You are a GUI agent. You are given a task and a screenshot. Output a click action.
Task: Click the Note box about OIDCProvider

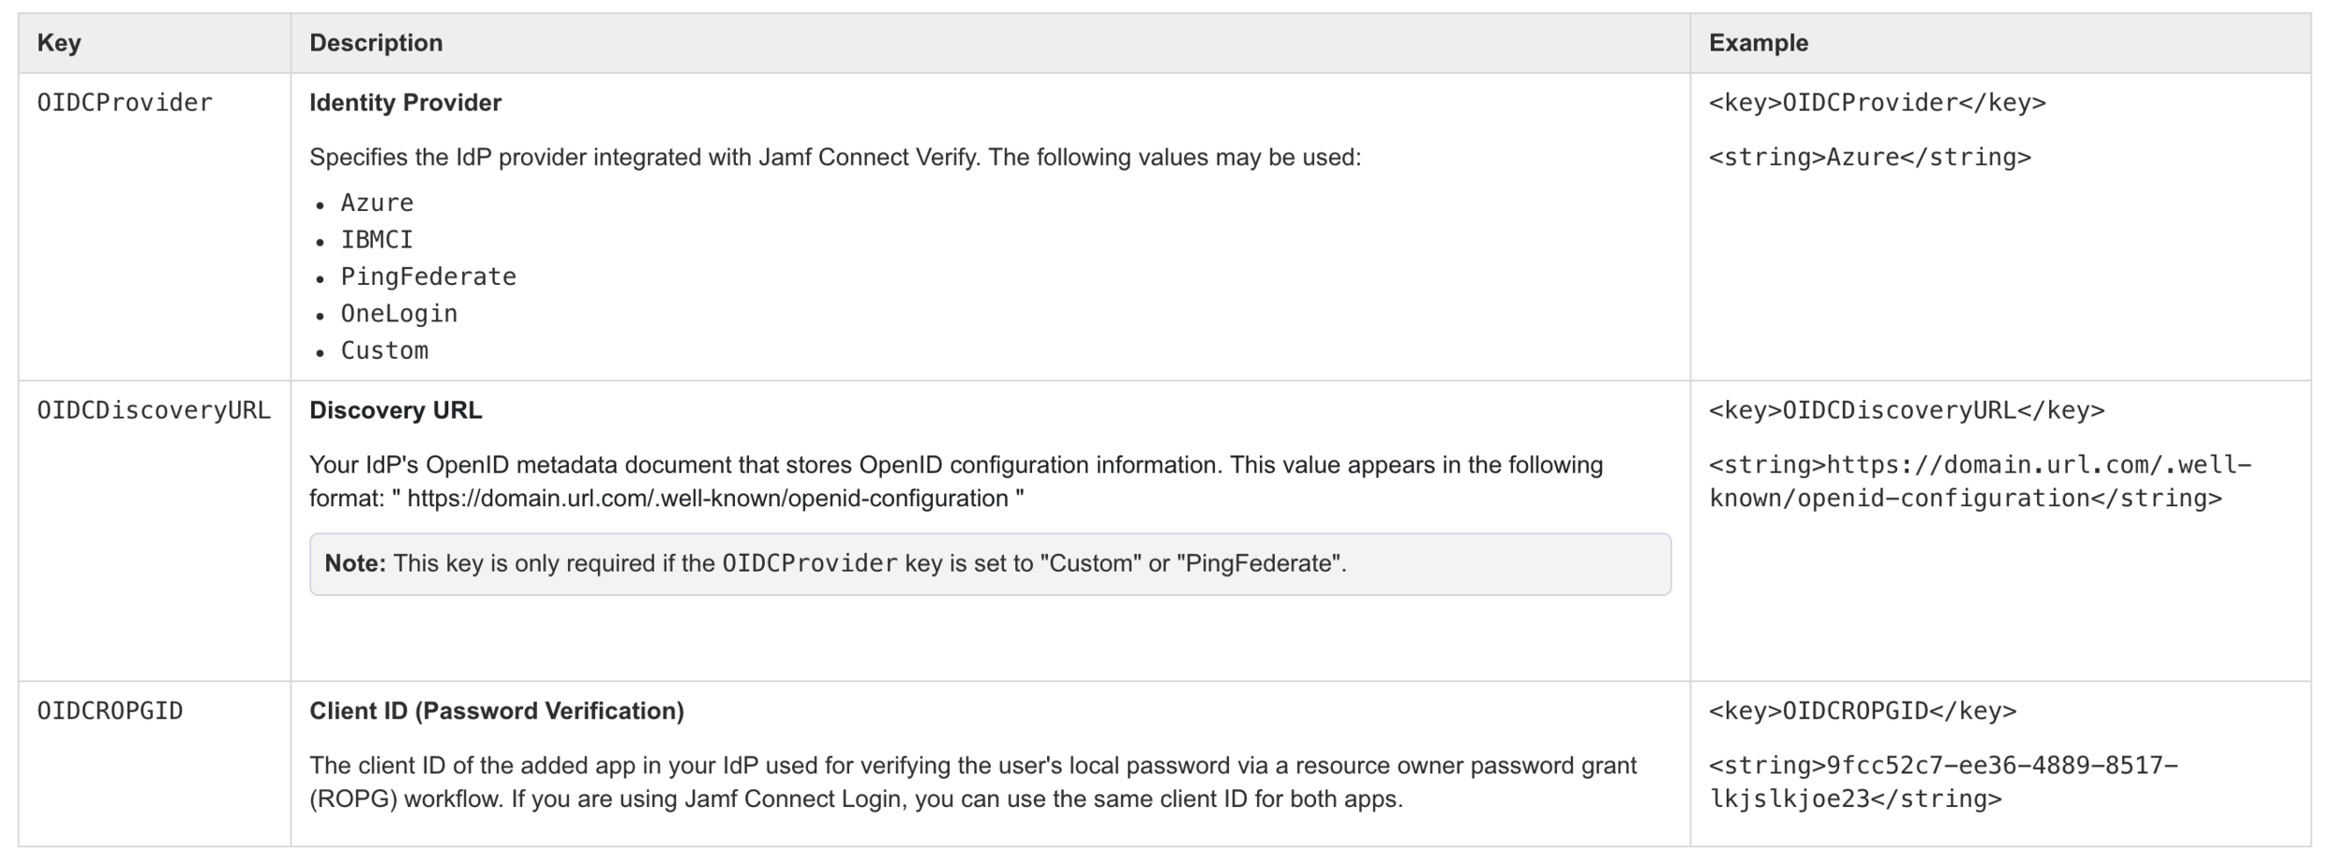tap(990, 564)
